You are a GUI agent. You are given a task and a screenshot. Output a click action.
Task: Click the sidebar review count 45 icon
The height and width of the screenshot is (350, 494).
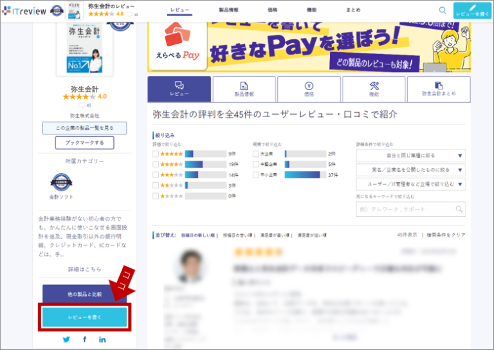point(82,106)
